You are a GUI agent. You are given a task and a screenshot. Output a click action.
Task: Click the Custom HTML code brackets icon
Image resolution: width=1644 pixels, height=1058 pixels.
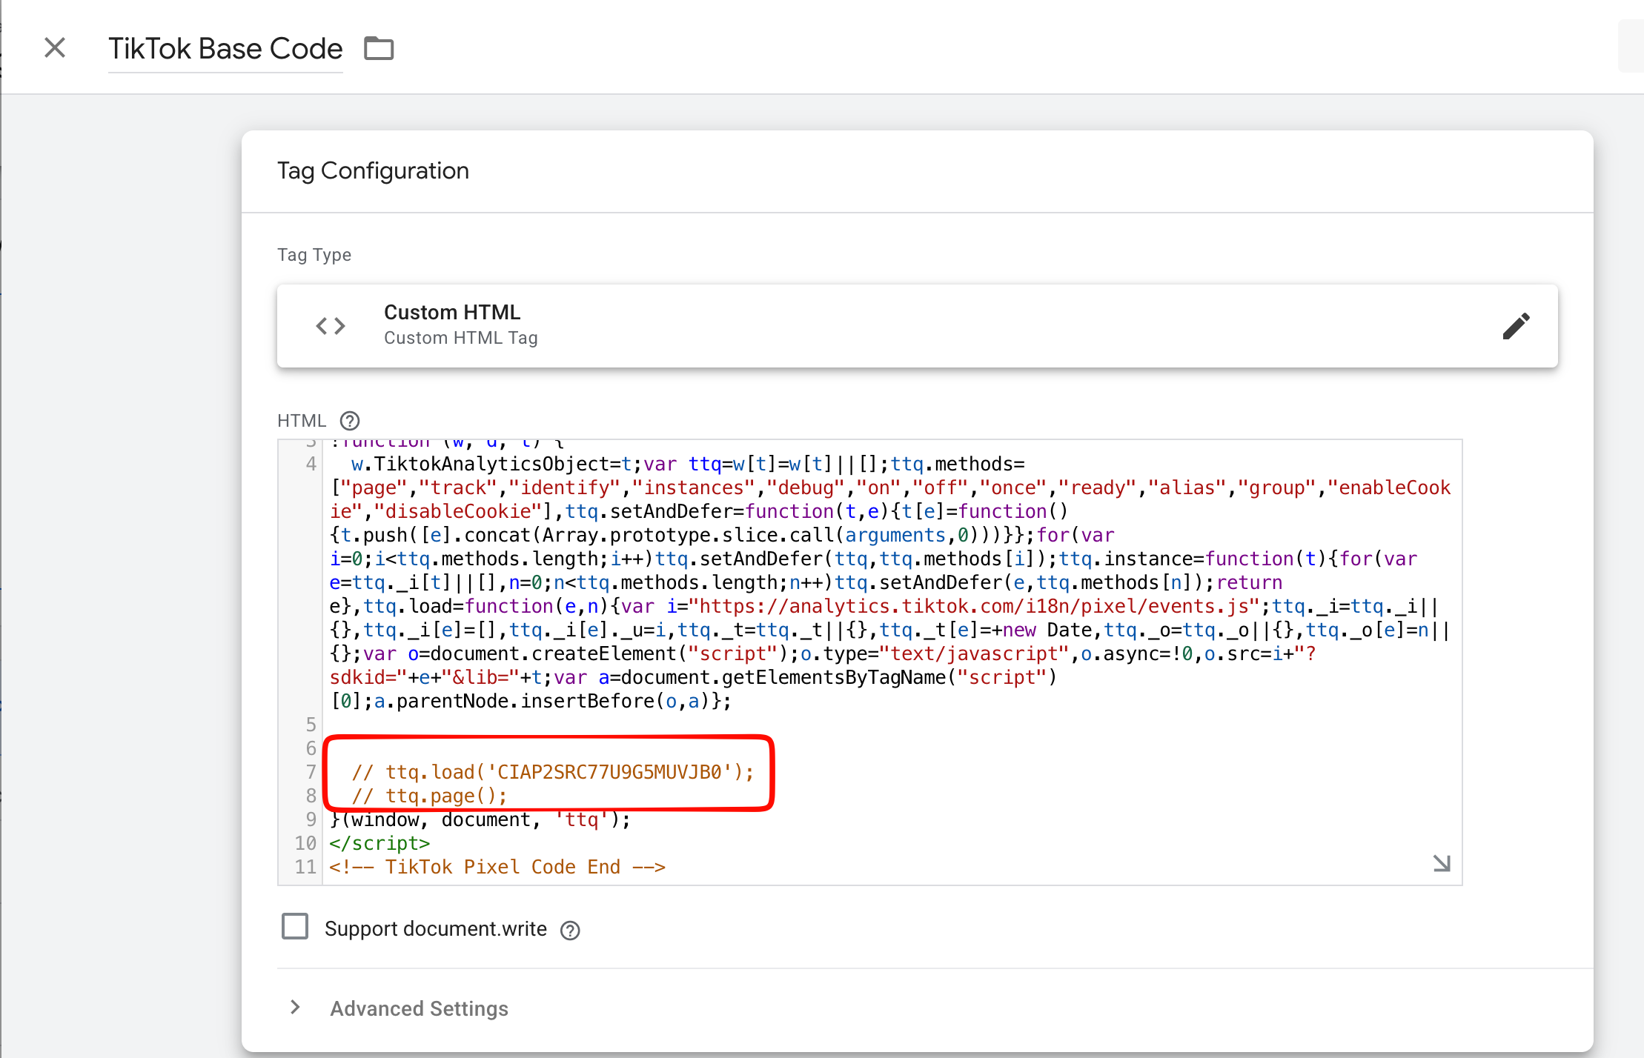pyautogui.click(x=331, y=326)
